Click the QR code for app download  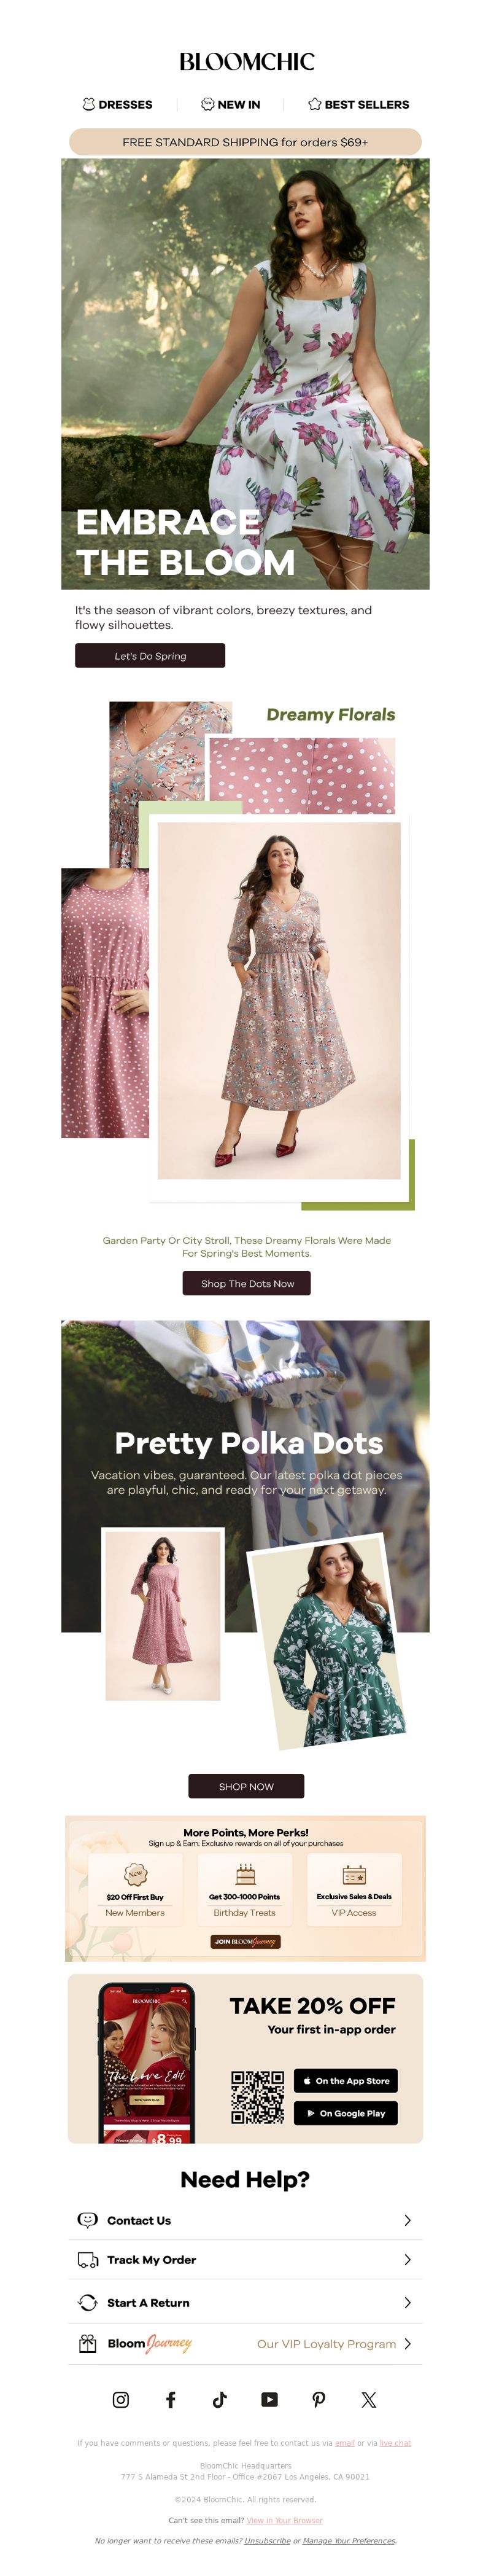[257, 2096]
